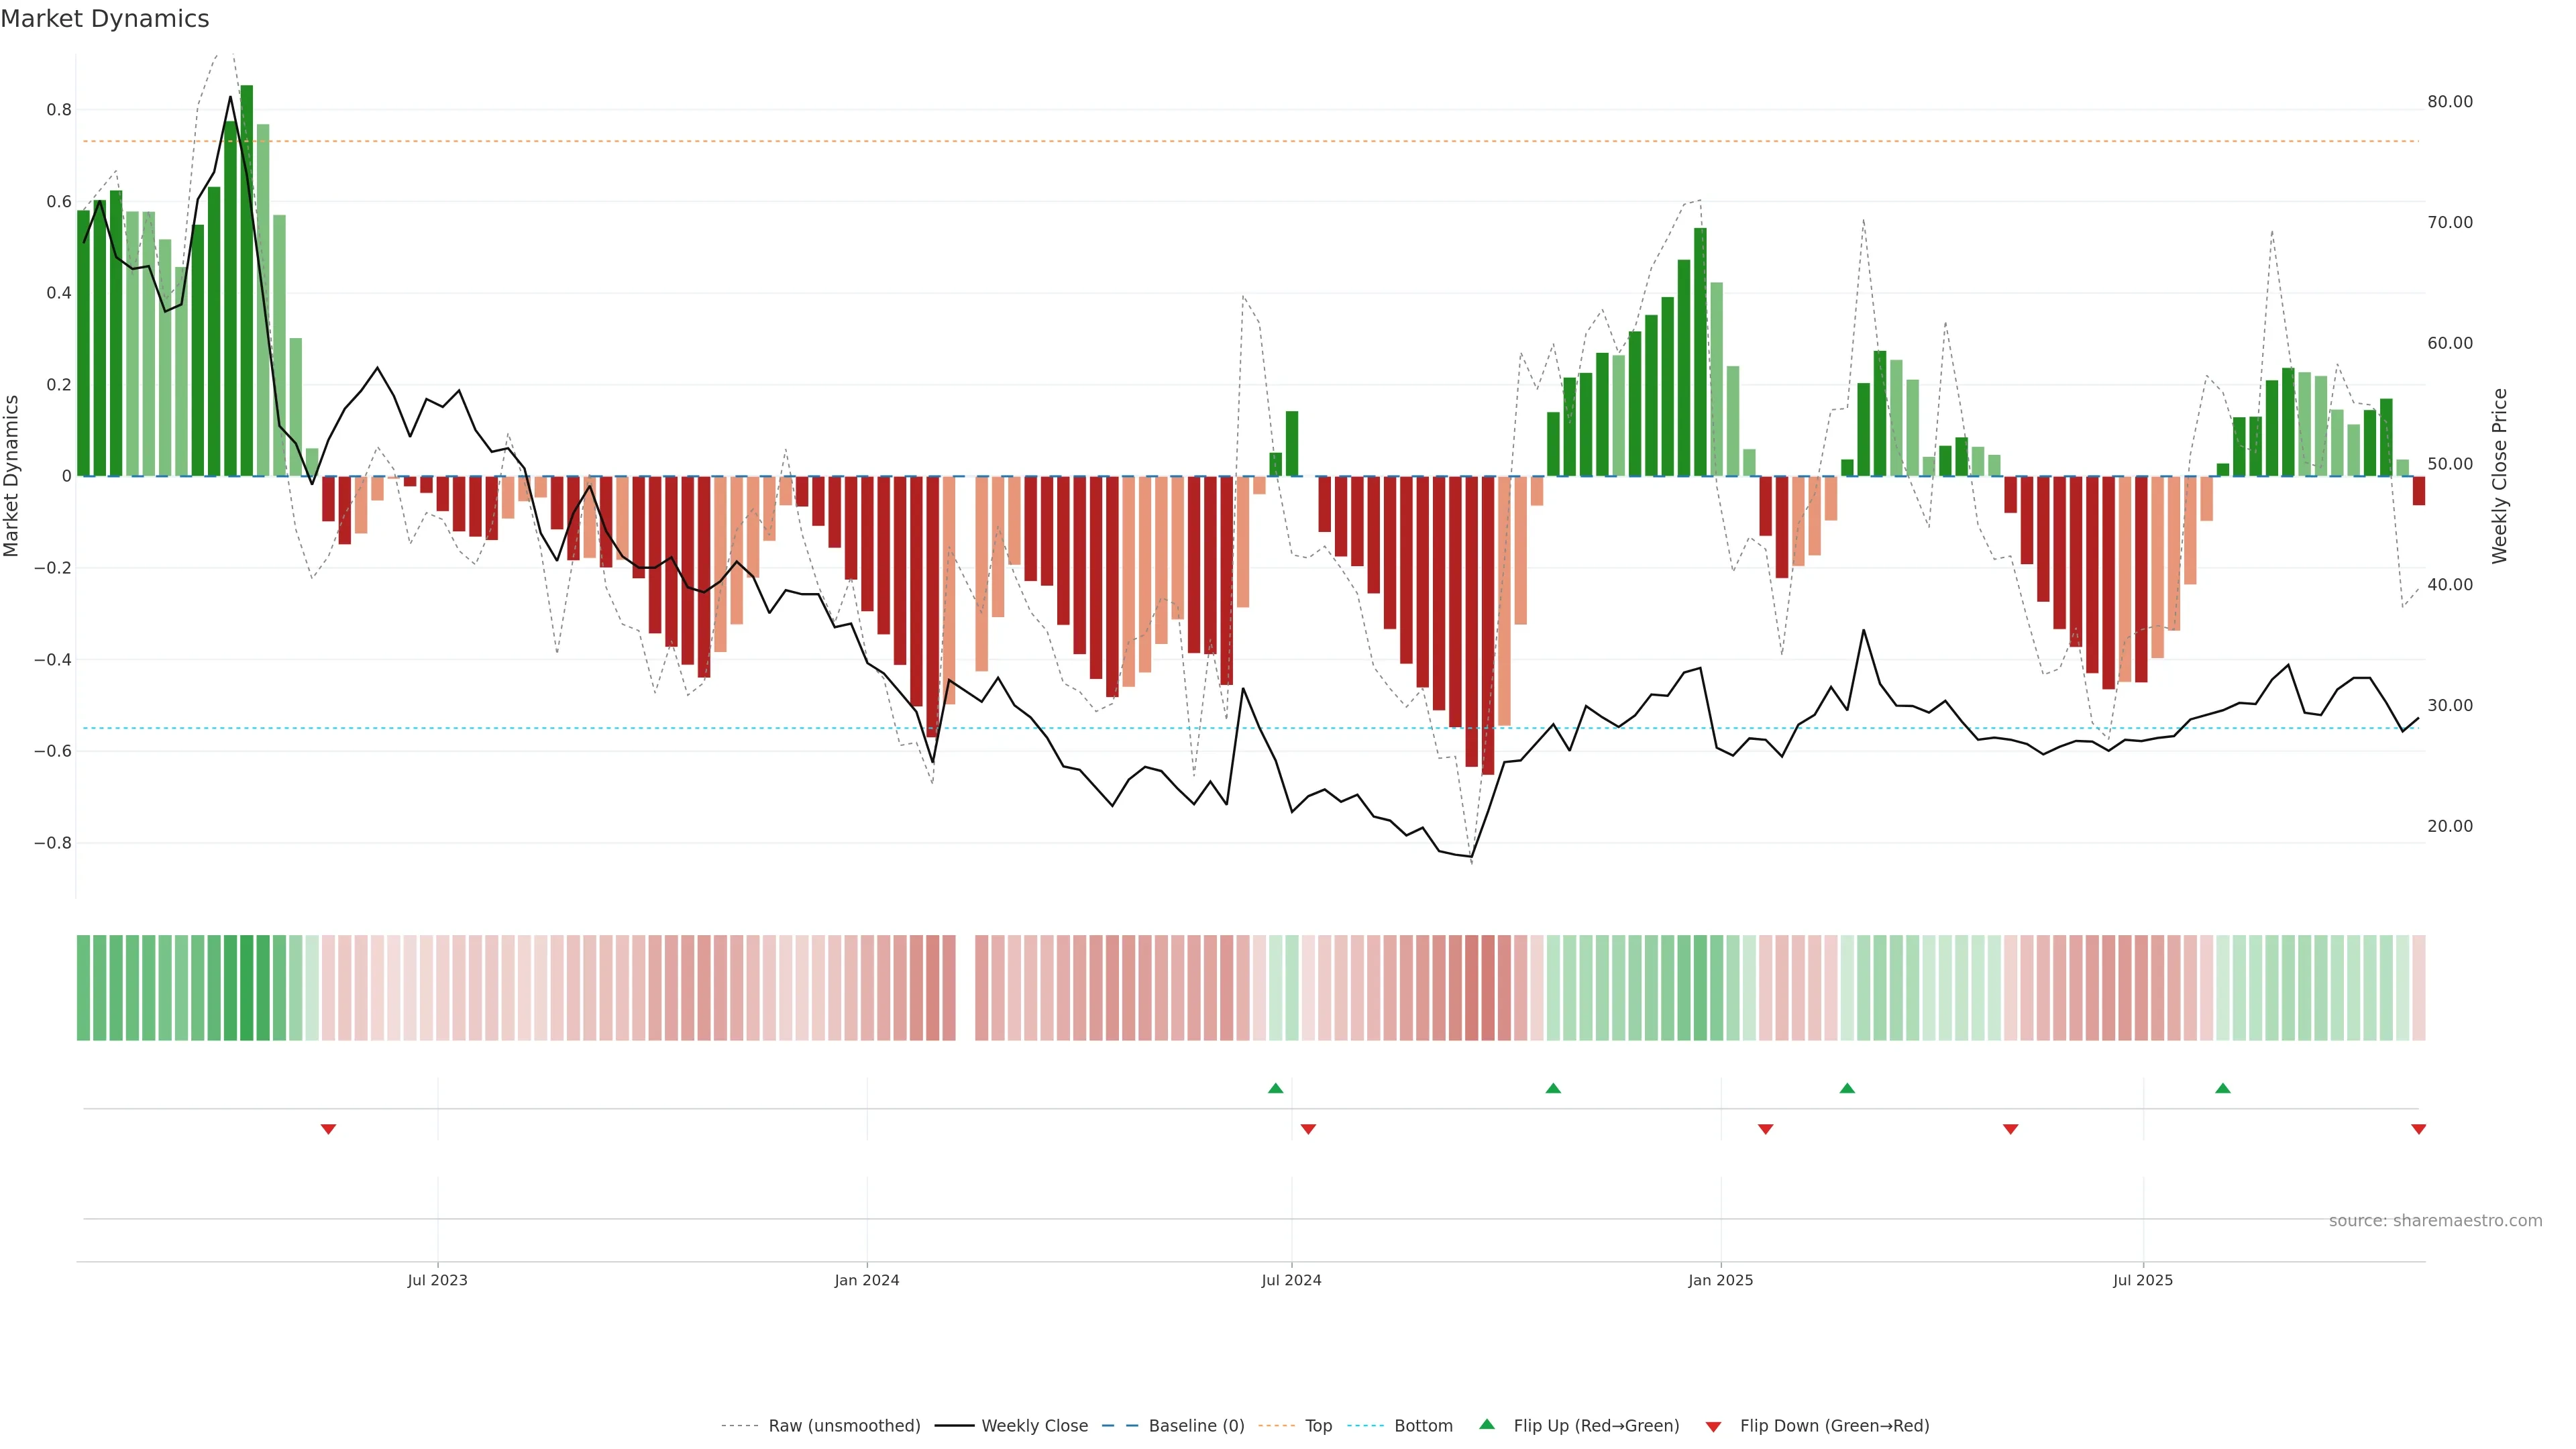Image resolution: width=2576 pixels, height=1449 pixels.
Task: Click the Jul 2025 x-axis label
Action: pyautogui.click(x=2143, y=1280)
